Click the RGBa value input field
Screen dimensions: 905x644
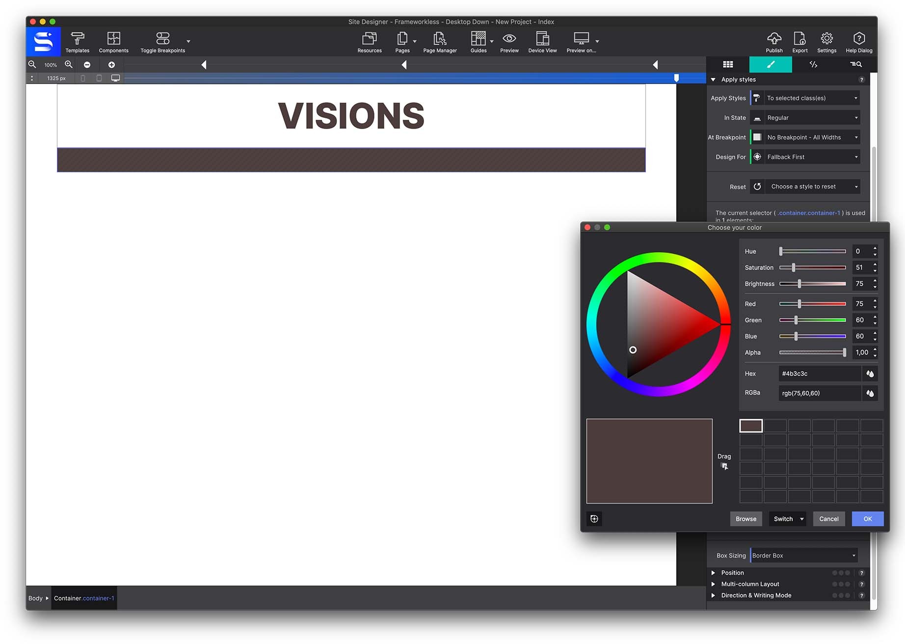coord(819,393)
